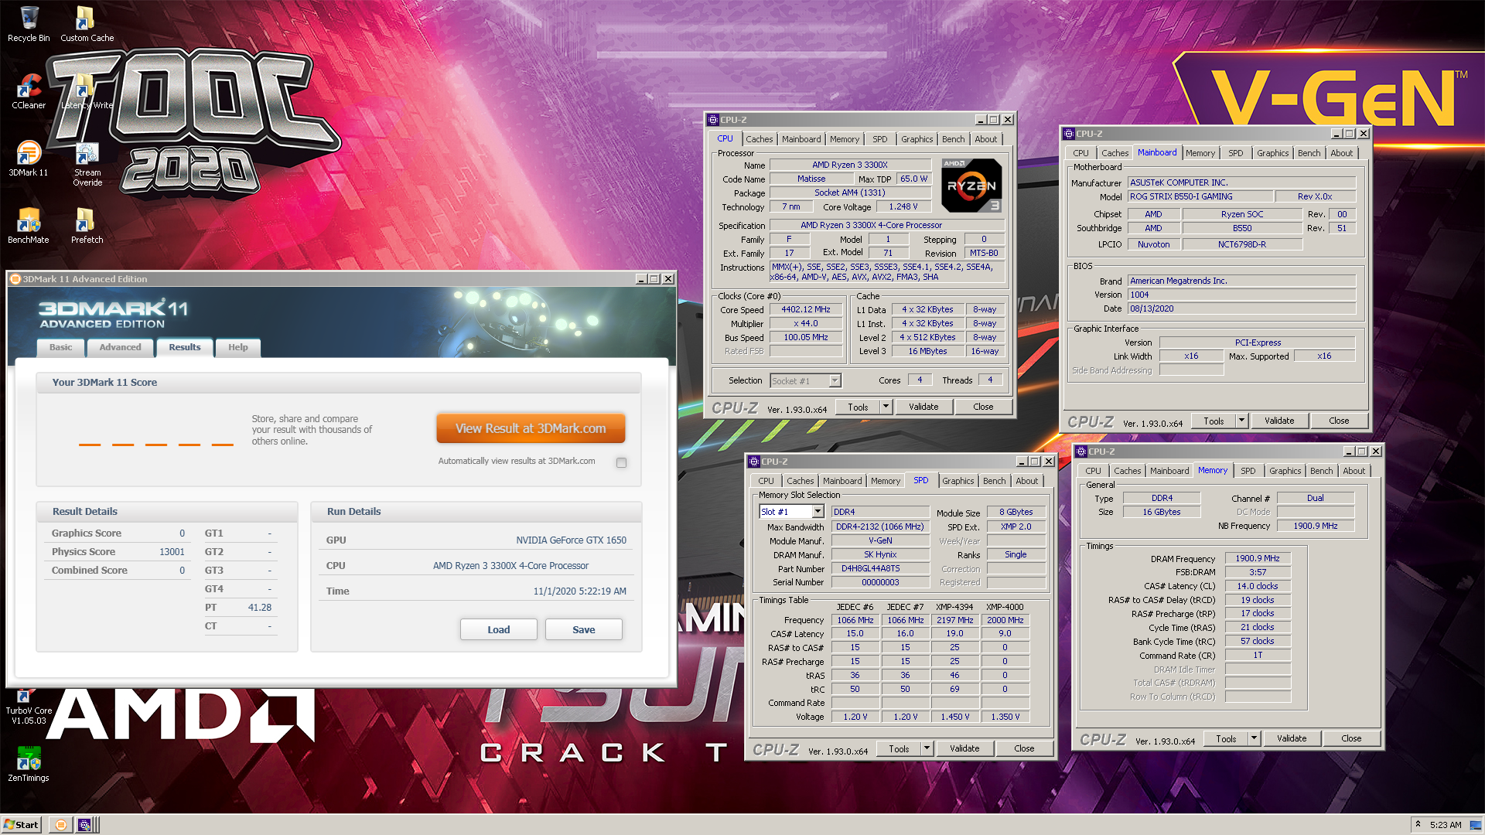Select About tab in CPU-Z Memory window

1354,471
